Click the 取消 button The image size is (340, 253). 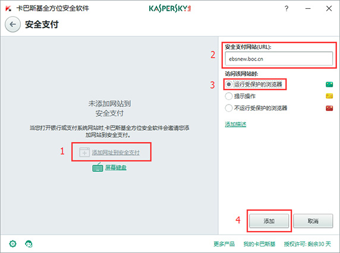pyautogui.click(x=313, y=221)
